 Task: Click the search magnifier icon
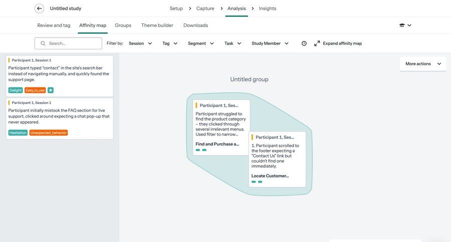point(43,43)
